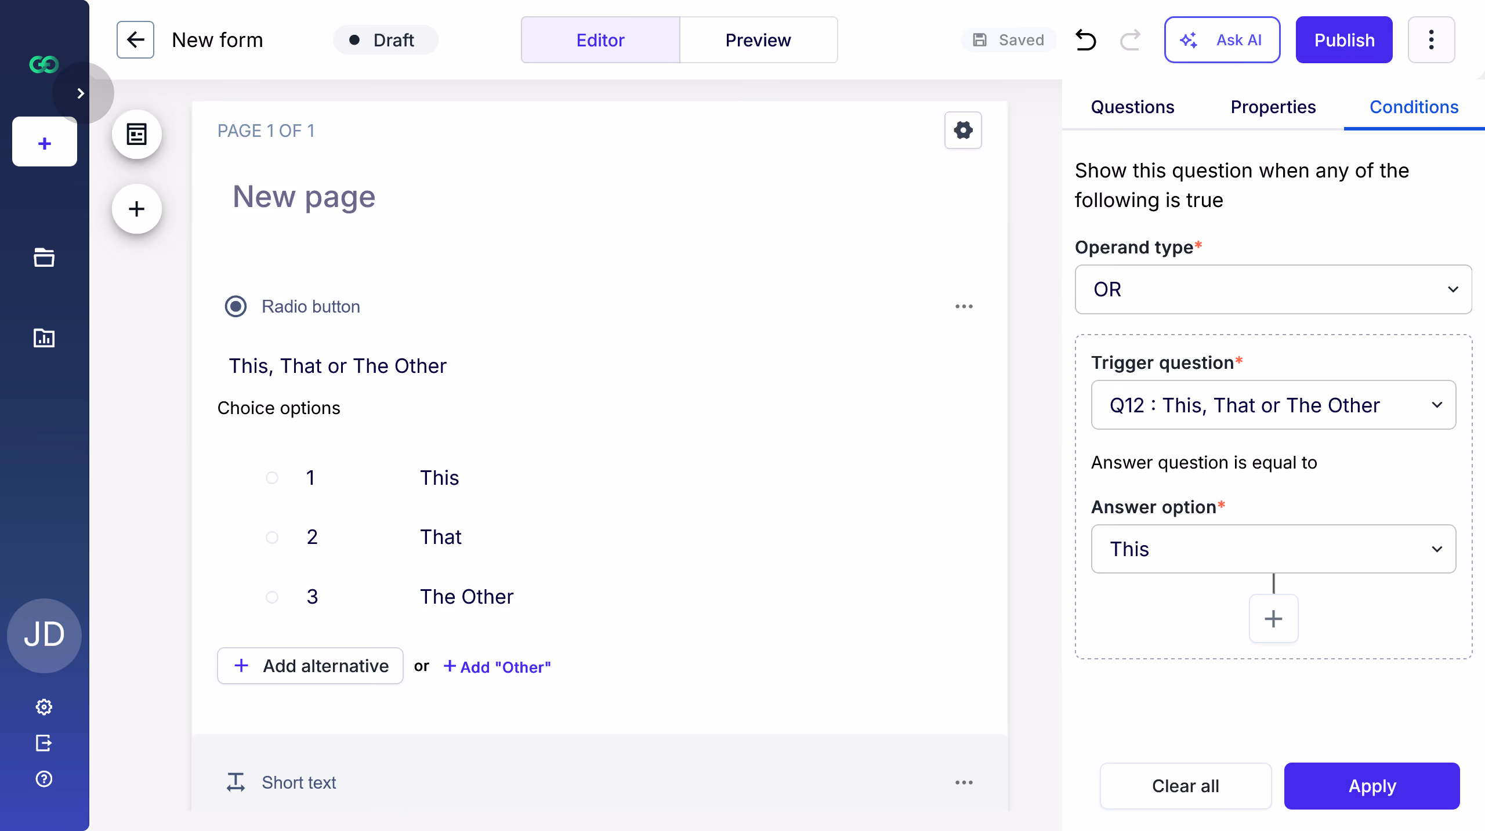Click the sidebar plus create button

tap(45, 143)
